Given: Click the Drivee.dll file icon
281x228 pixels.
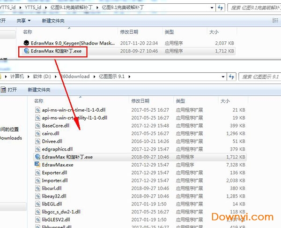Looking at the screenshot, I should click(x=37, y=141).
